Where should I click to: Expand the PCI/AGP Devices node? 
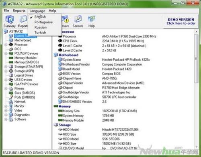coord(6,54)
